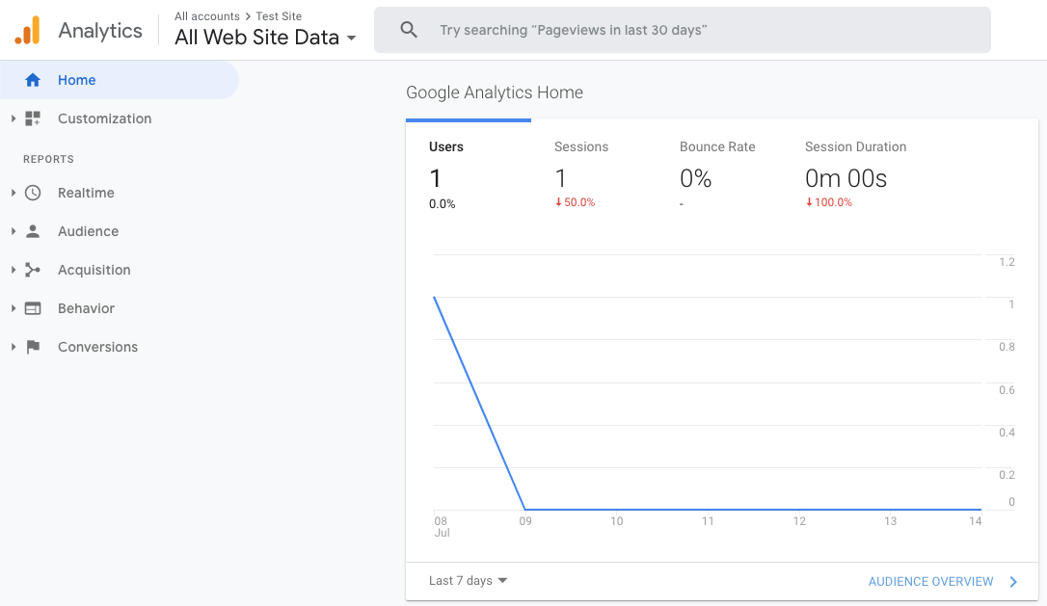Image resolution: width=1047 pixels, height=606 pixels.
Task: Expand the Customization section arrow
Action: pyautogui.click(x=13, y=119)
